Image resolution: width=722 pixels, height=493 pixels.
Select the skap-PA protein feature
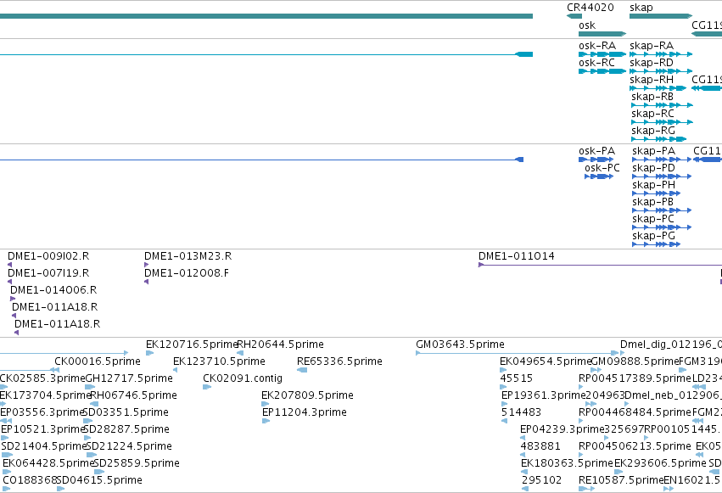click(662, 160)
